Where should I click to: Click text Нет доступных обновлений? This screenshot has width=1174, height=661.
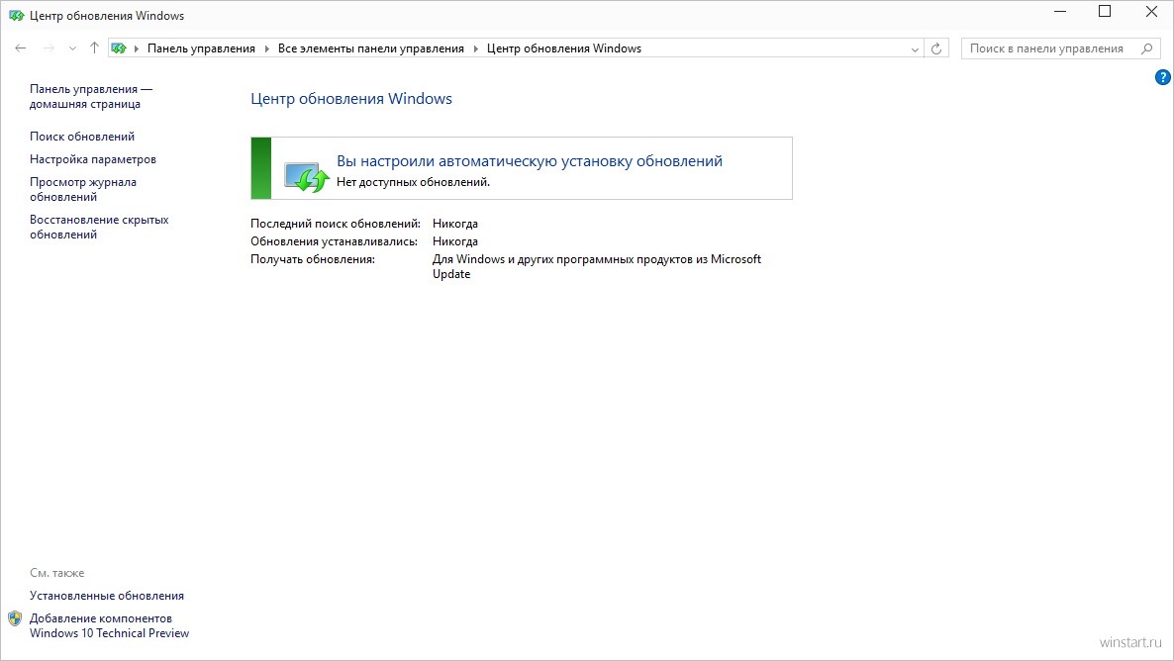point(414,182)
